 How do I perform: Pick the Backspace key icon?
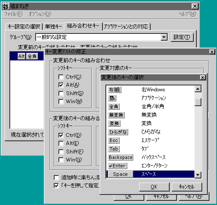point(121,157)
